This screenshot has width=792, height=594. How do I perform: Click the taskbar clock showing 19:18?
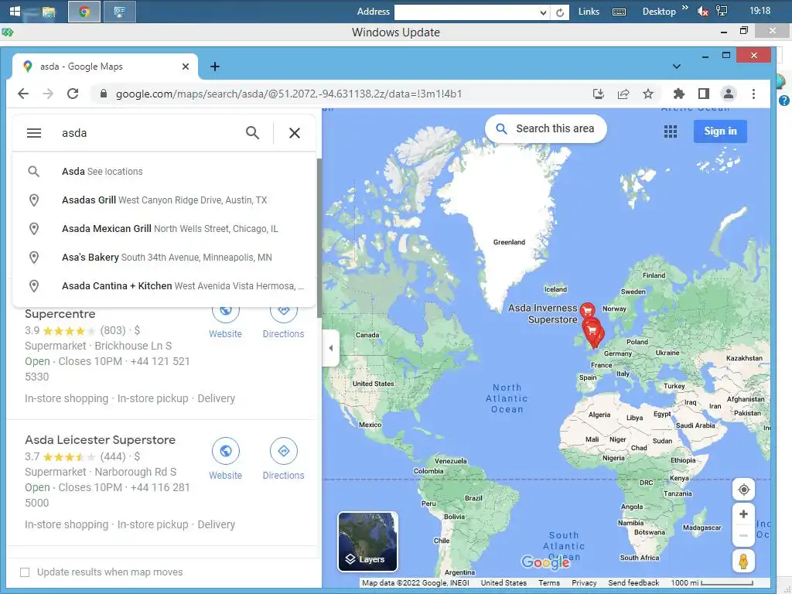click(x=760, y=11)
